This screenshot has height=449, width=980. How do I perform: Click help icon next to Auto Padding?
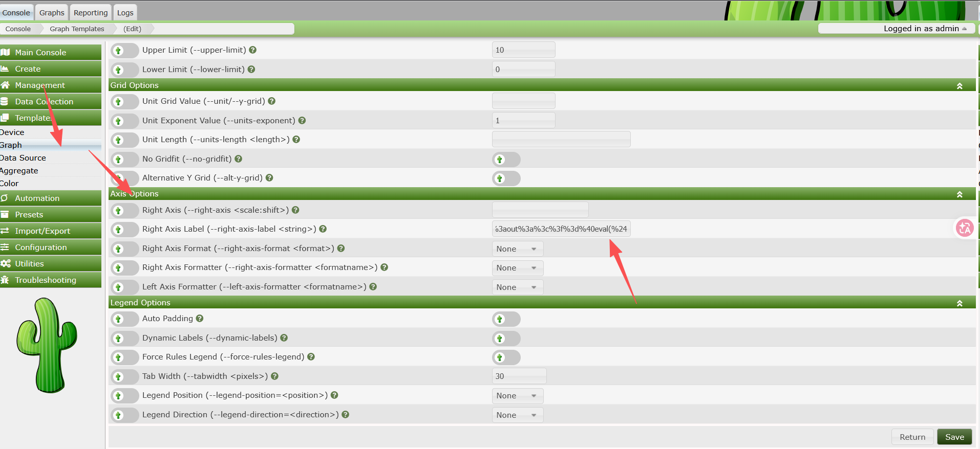(x=200, y=319)
